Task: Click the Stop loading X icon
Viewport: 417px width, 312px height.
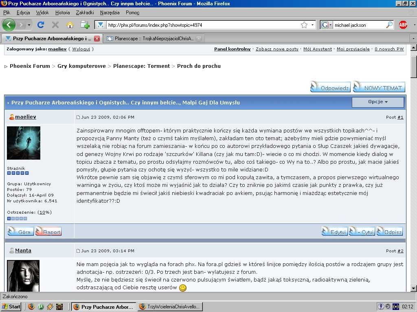Action: tap(55, 25)
